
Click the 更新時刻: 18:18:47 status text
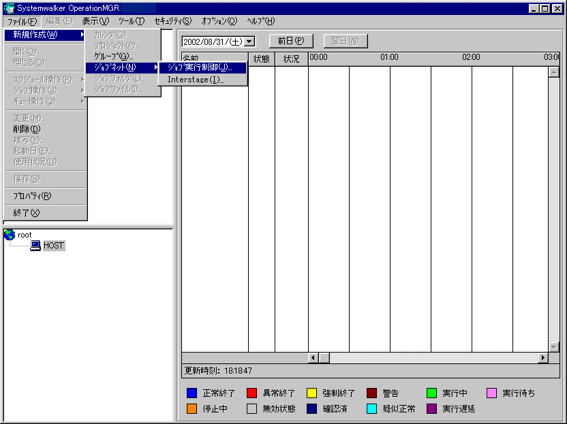coord(218,370)
